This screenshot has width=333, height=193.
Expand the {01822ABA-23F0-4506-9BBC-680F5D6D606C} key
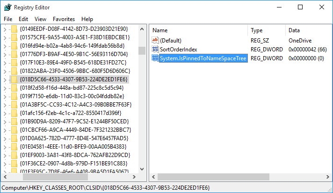[x=5, y=71]
